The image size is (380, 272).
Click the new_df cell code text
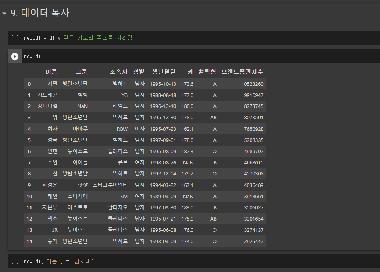(32, 57)
